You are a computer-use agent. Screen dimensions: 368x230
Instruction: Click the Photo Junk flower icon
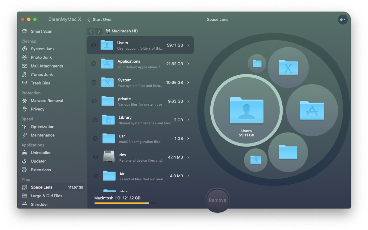25,57
